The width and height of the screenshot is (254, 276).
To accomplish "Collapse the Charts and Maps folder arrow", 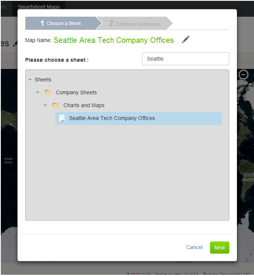I will coord(46,105).
